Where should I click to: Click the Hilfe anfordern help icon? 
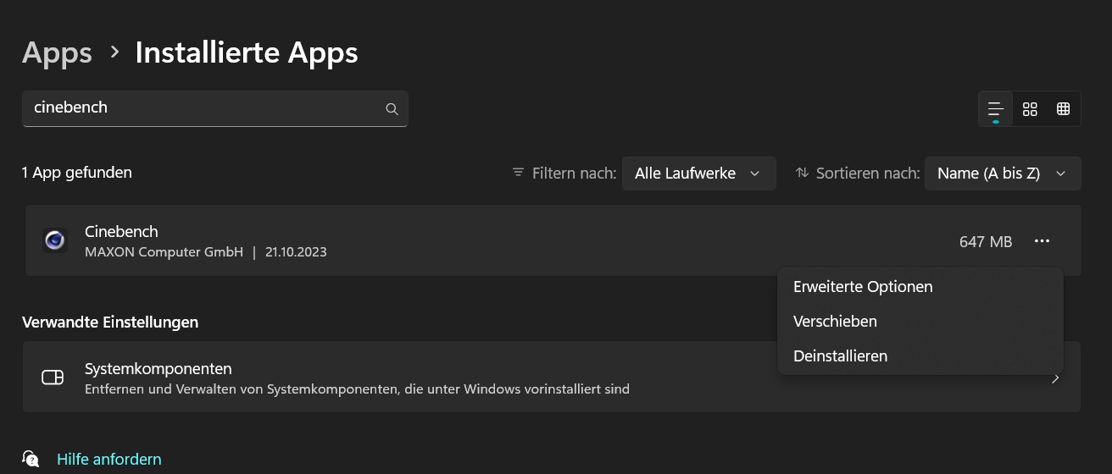pos(31,459)
